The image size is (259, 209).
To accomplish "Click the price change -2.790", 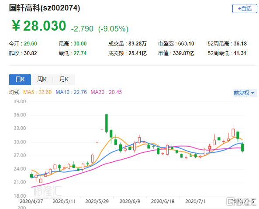I will (82, 29).
